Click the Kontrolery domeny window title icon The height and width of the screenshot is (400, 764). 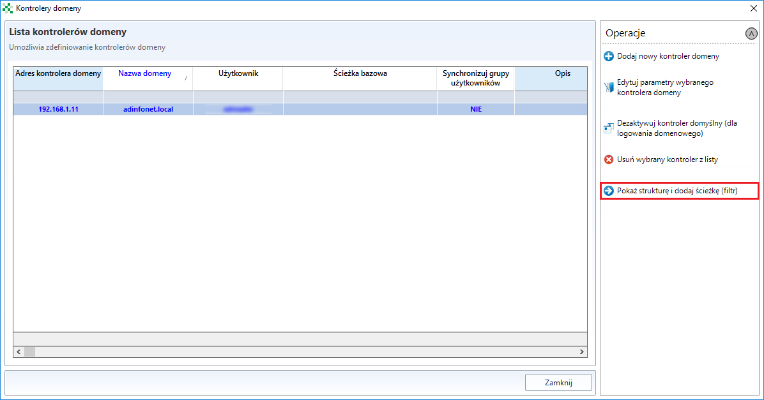click(8, 8)
